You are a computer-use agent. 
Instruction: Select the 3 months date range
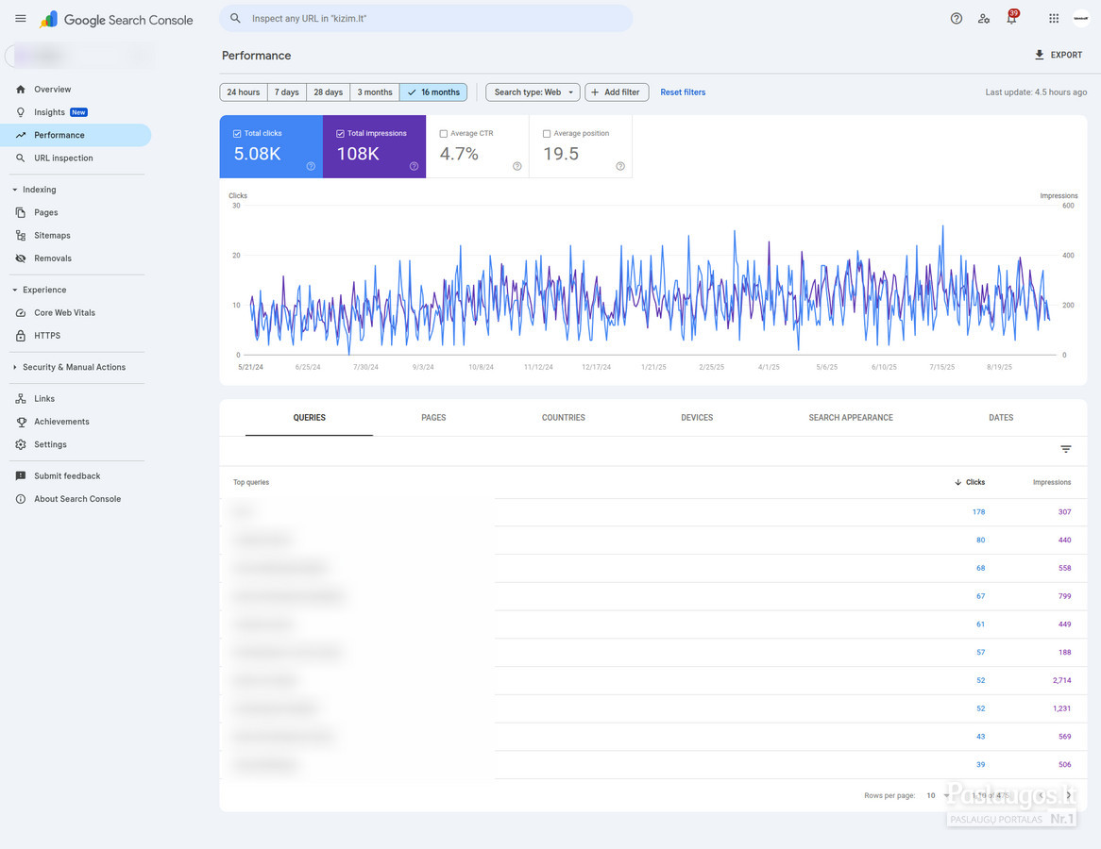(x=374, y=92)
